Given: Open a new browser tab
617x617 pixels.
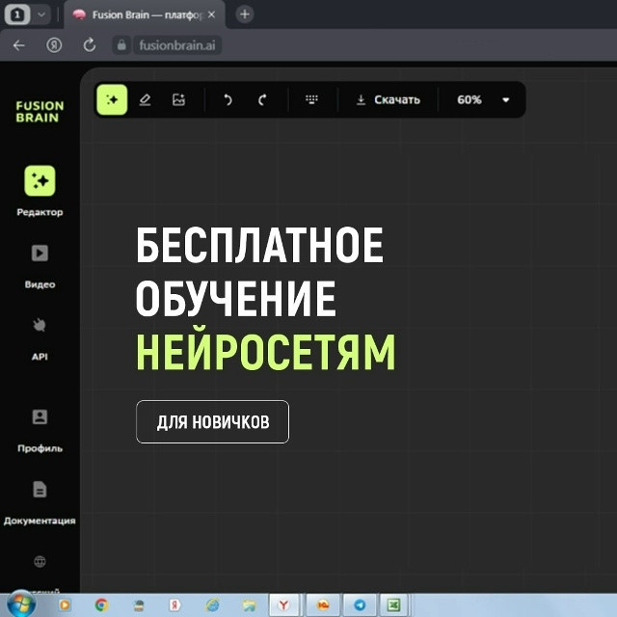Looking at the screenshot, I should pos(245,14).
